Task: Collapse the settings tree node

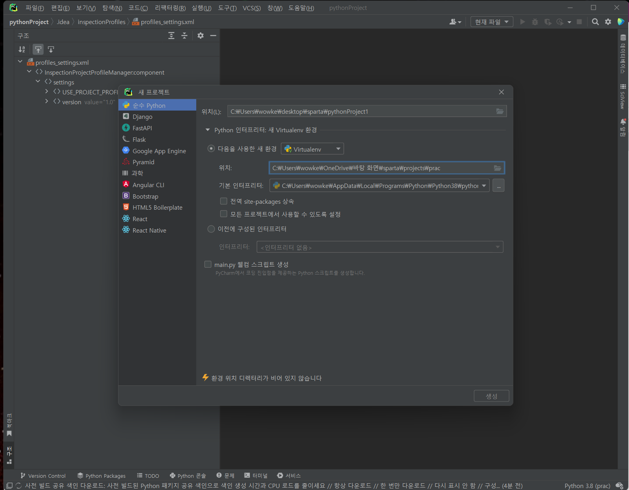Action: pyautogui.click(x=38, y=82)
